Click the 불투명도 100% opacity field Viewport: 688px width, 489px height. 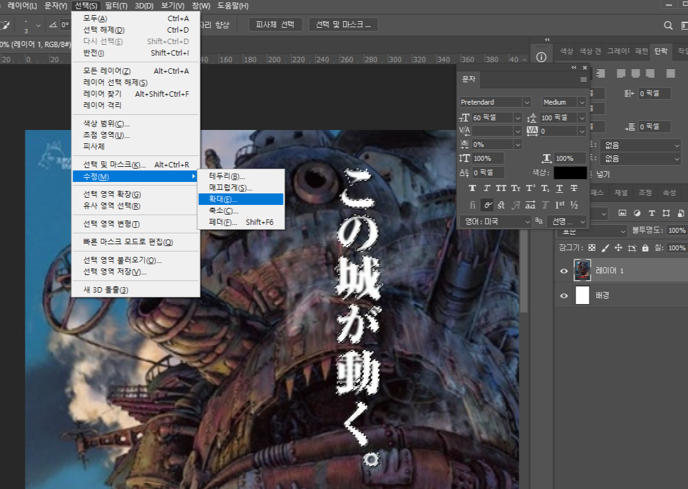pos(677,230)
